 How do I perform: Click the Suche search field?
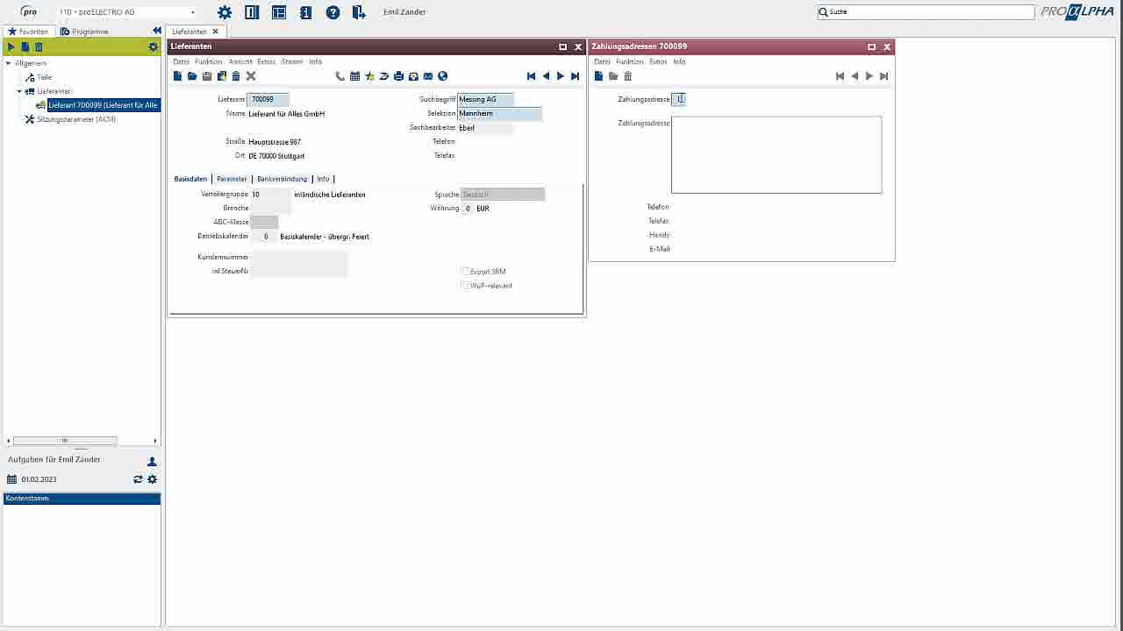click(x=926, y=12)
